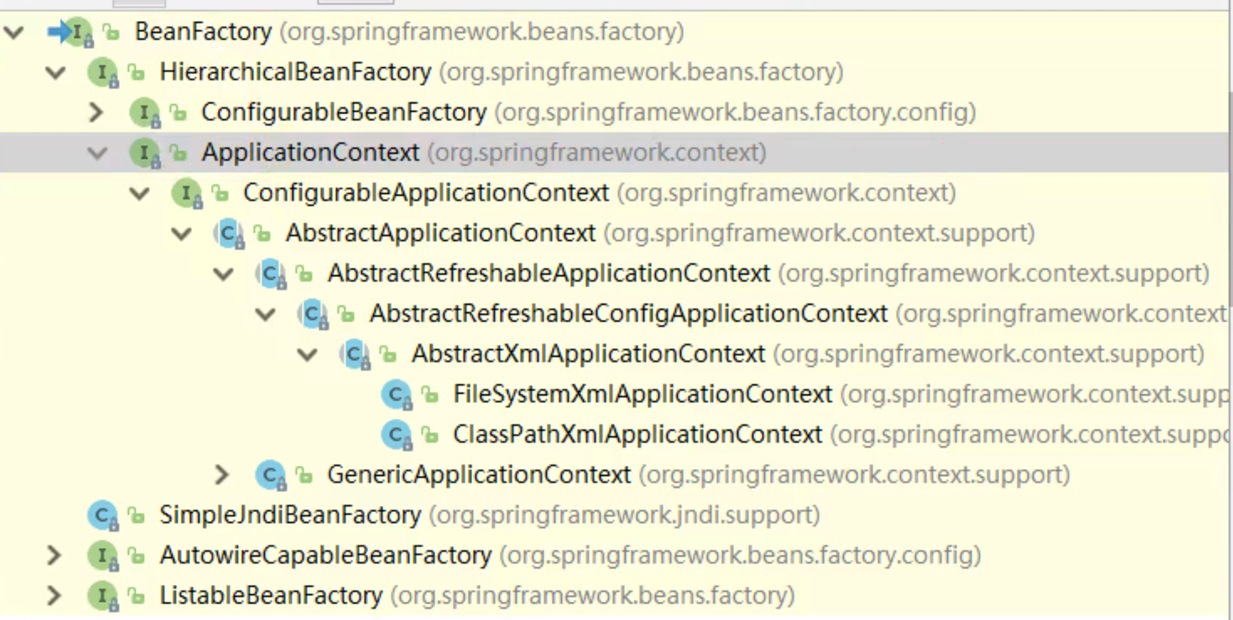Select the ConfigurableBeanFactory entry
Image resolution: width=1233 pixels, height=620 pixels.
point(614,112)
